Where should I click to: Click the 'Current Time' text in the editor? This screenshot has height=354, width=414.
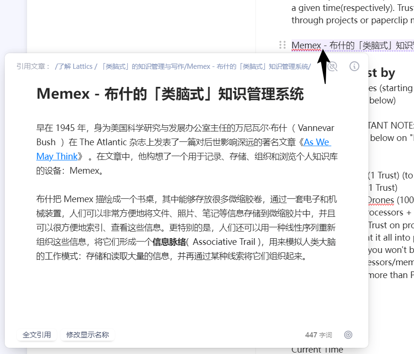[x=317, y=350]
